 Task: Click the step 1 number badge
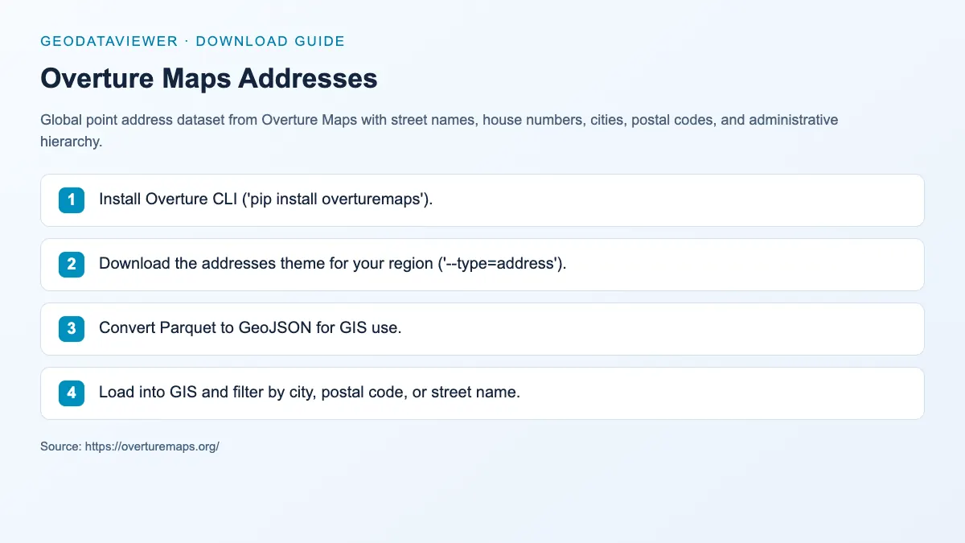[72, 200]
